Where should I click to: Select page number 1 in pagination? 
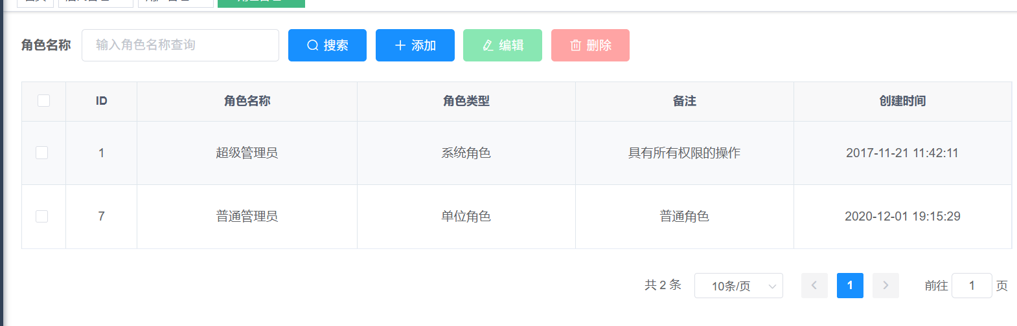[850, 285]
